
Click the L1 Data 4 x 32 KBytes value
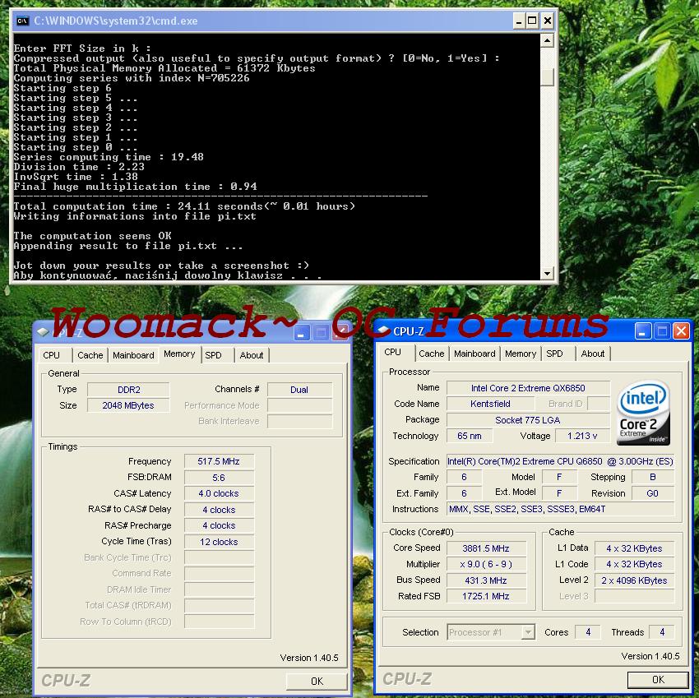click(634, 548)
